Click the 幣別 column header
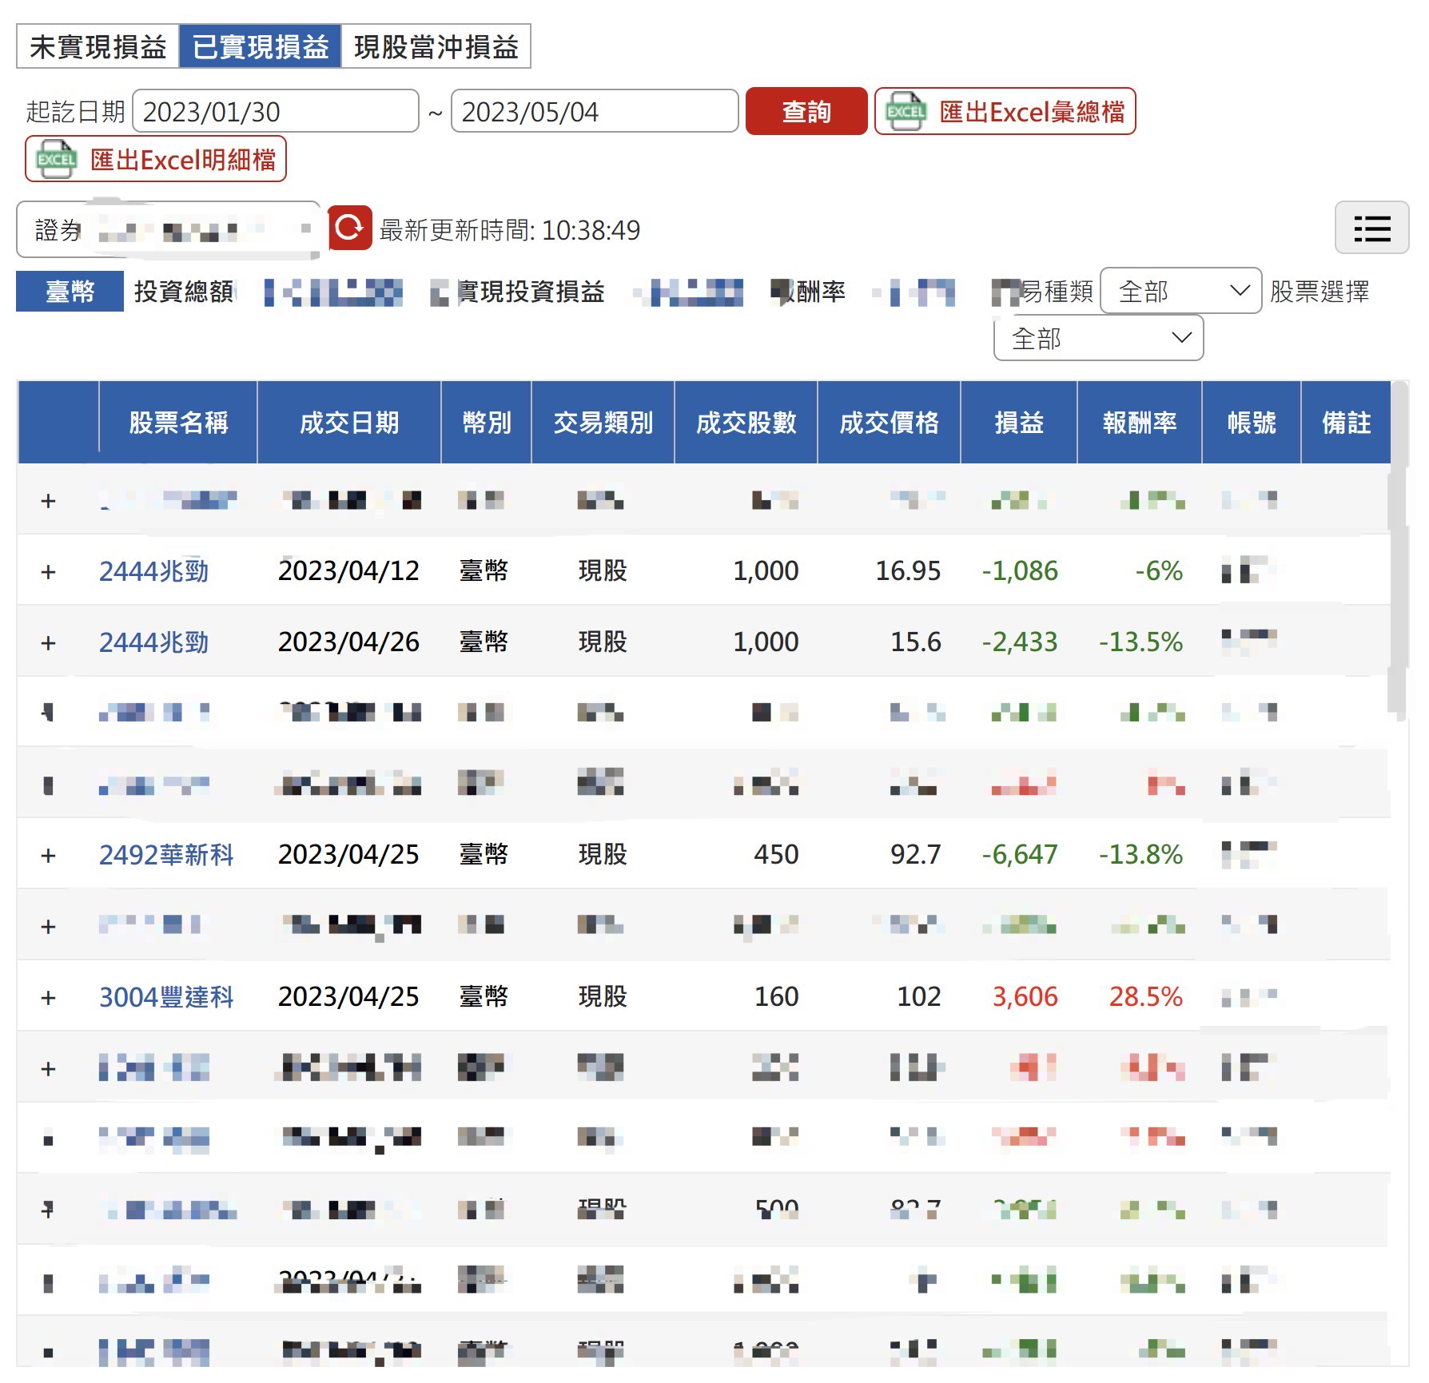The height and width of the screenshot is (1383, 1429). 487,423
